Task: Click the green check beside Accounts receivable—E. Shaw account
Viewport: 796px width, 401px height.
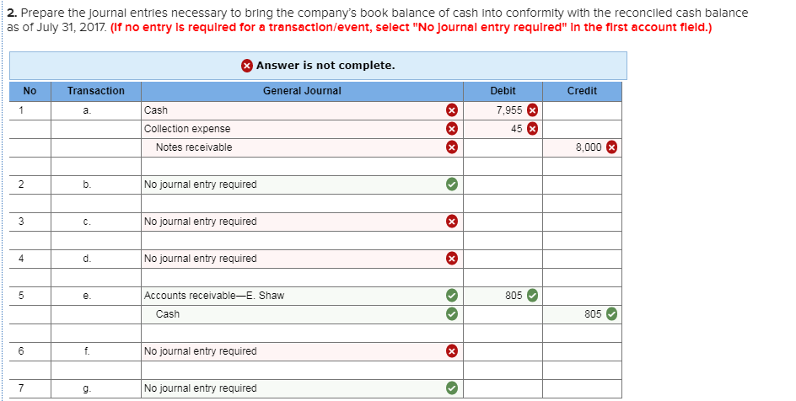Action: coord(452,296)
